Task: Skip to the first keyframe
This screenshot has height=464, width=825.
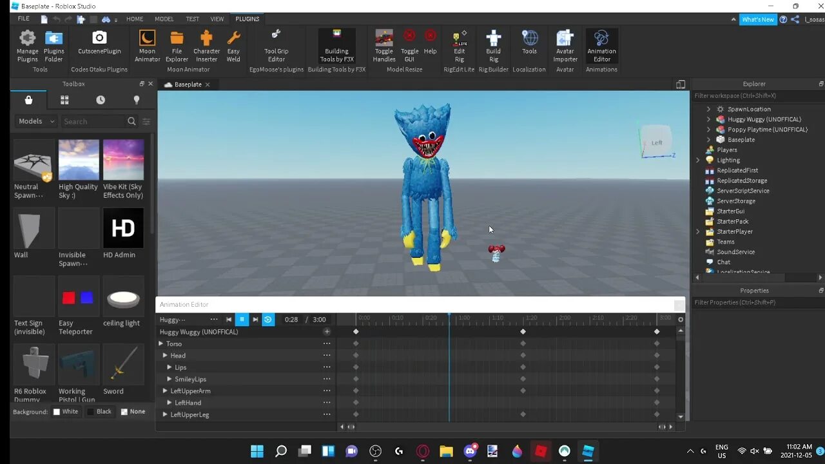Action: (228, 319)
